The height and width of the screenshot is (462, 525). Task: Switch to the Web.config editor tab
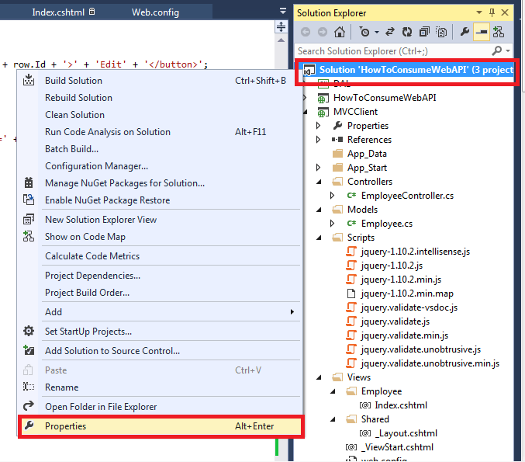coord(155,12)
